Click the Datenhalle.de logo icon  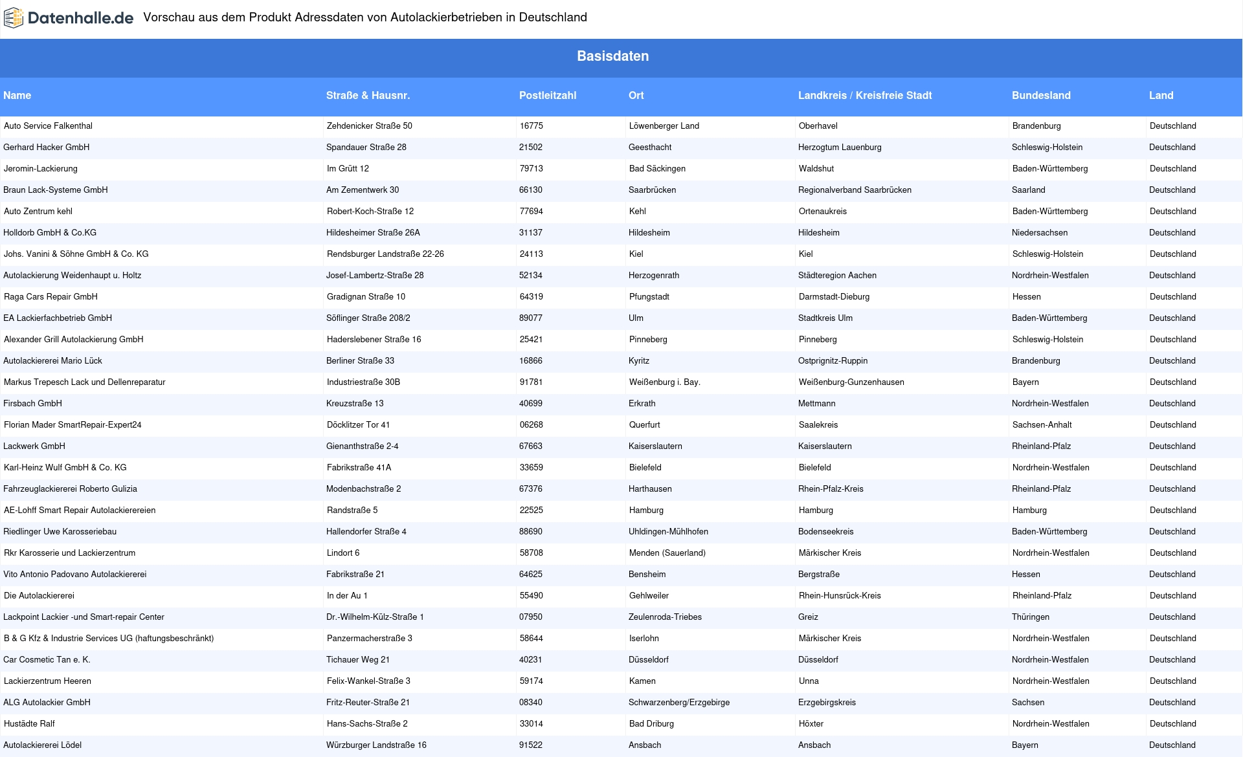click(x=14, y=18)
